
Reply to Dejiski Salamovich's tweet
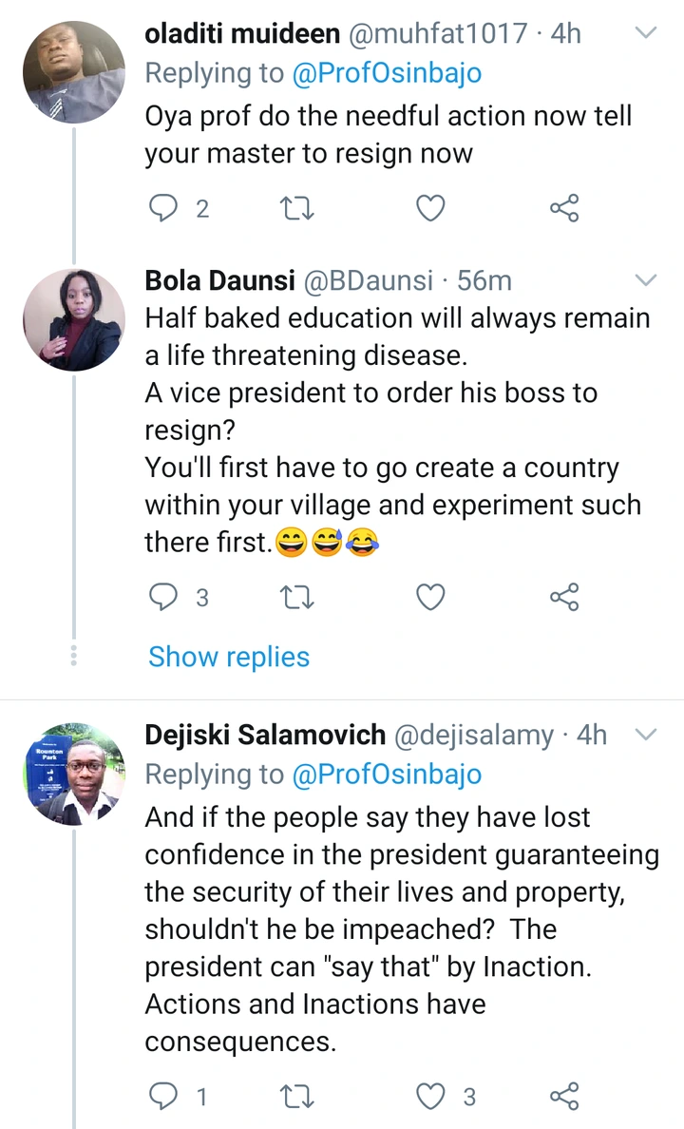166,1097
